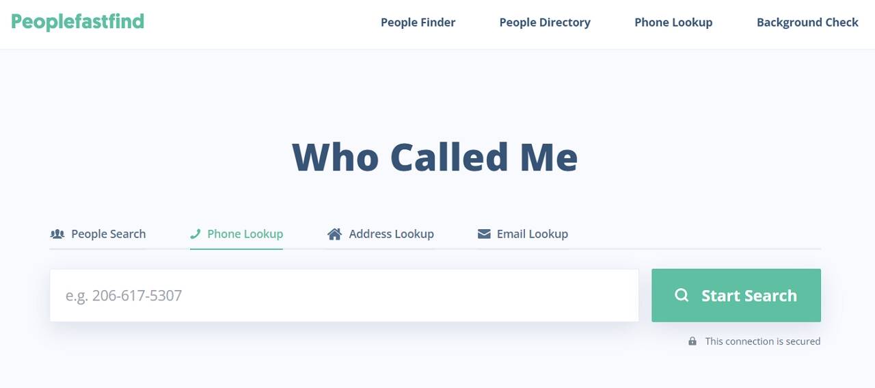
Task: Click the Who Called Me heading
Action: 435,157
